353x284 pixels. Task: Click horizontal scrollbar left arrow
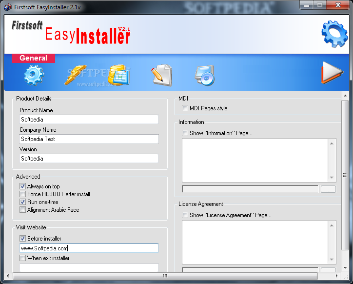[x=8, y=276]
